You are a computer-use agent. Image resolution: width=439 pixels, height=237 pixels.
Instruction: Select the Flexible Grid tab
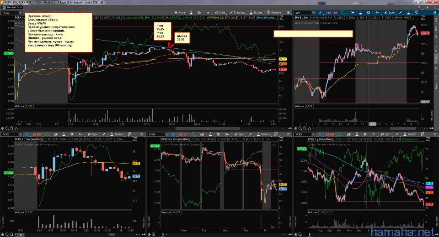[x=12, y=7]
